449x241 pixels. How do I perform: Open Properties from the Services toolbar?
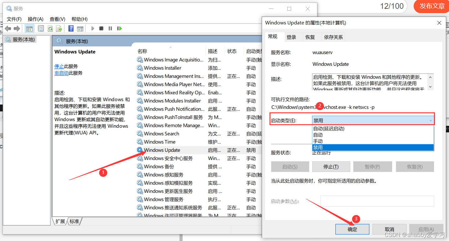point(41,28)
